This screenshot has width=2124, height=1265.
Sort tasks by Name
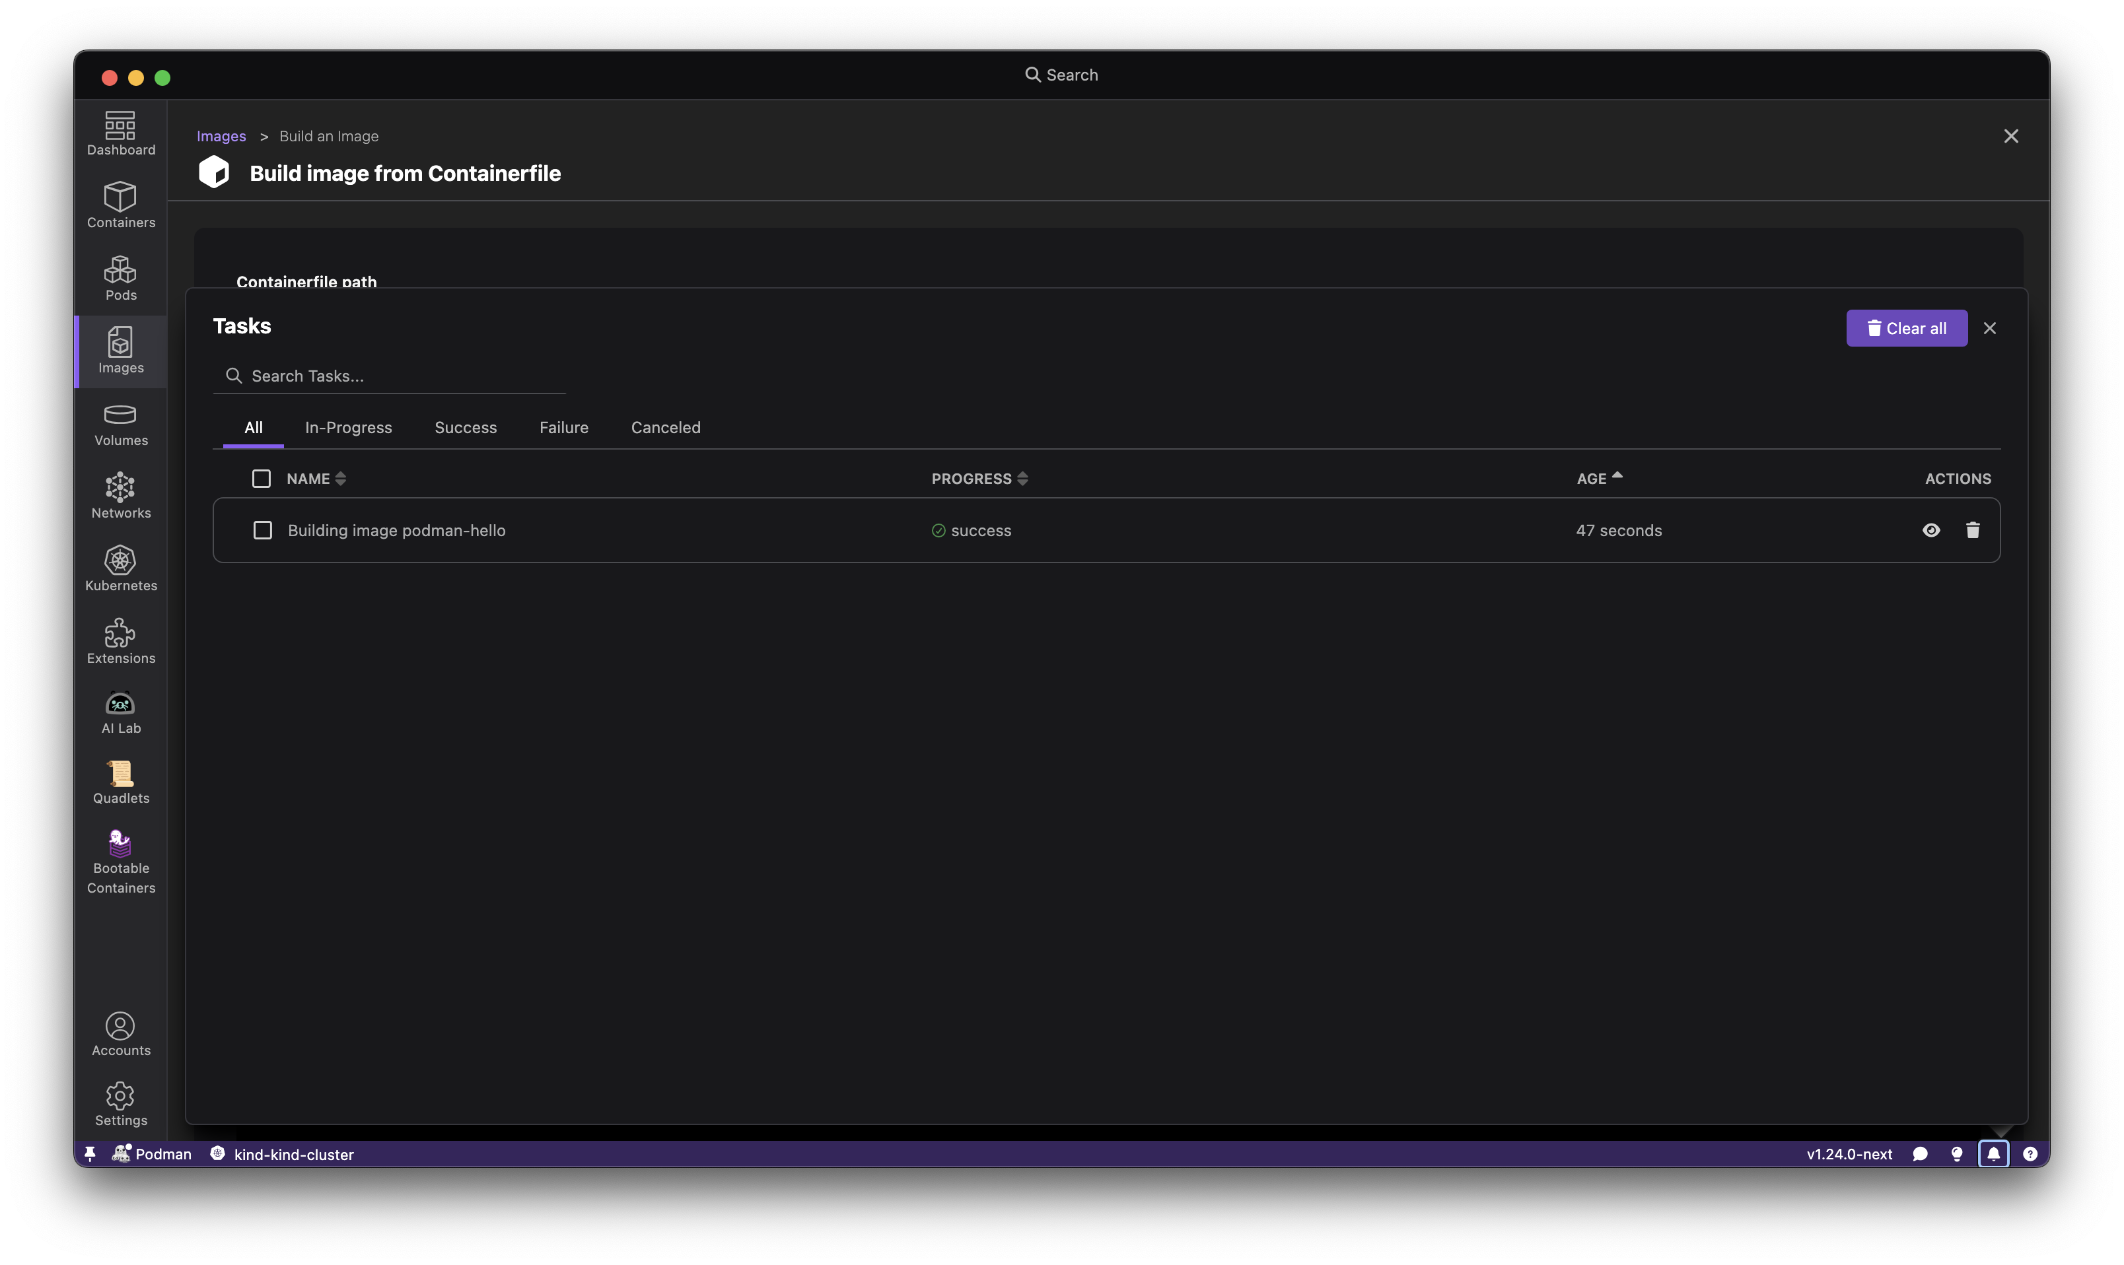(316, 479)
